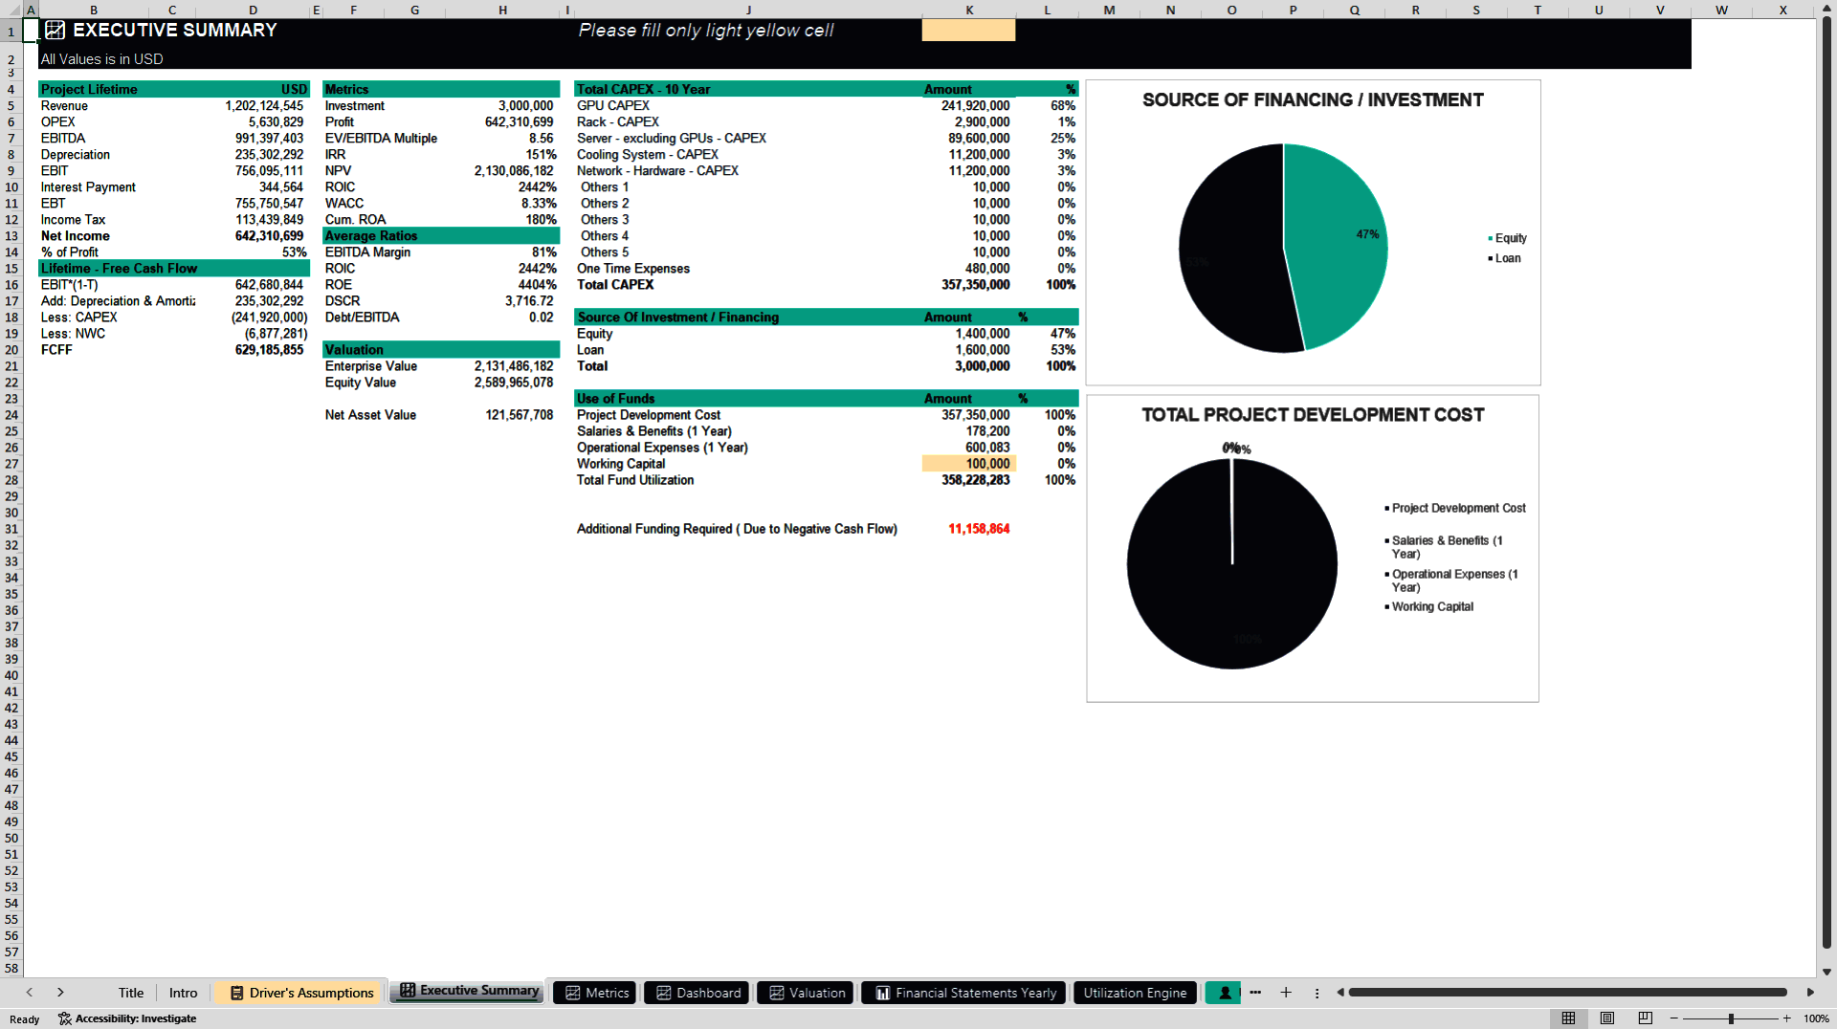This screenshot has height=1029, width=1837.
Task: Click the chart icon beside EXECUTIVE SUMMARY heading
Action: pos(55,31)
